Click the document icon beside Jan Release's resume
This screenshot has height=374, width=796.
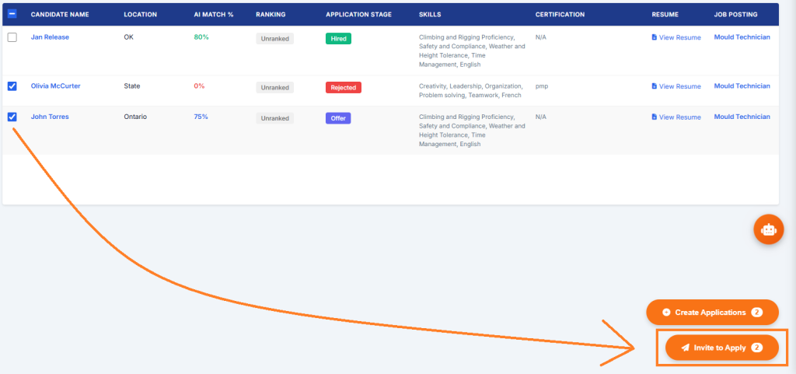[655, 37]
